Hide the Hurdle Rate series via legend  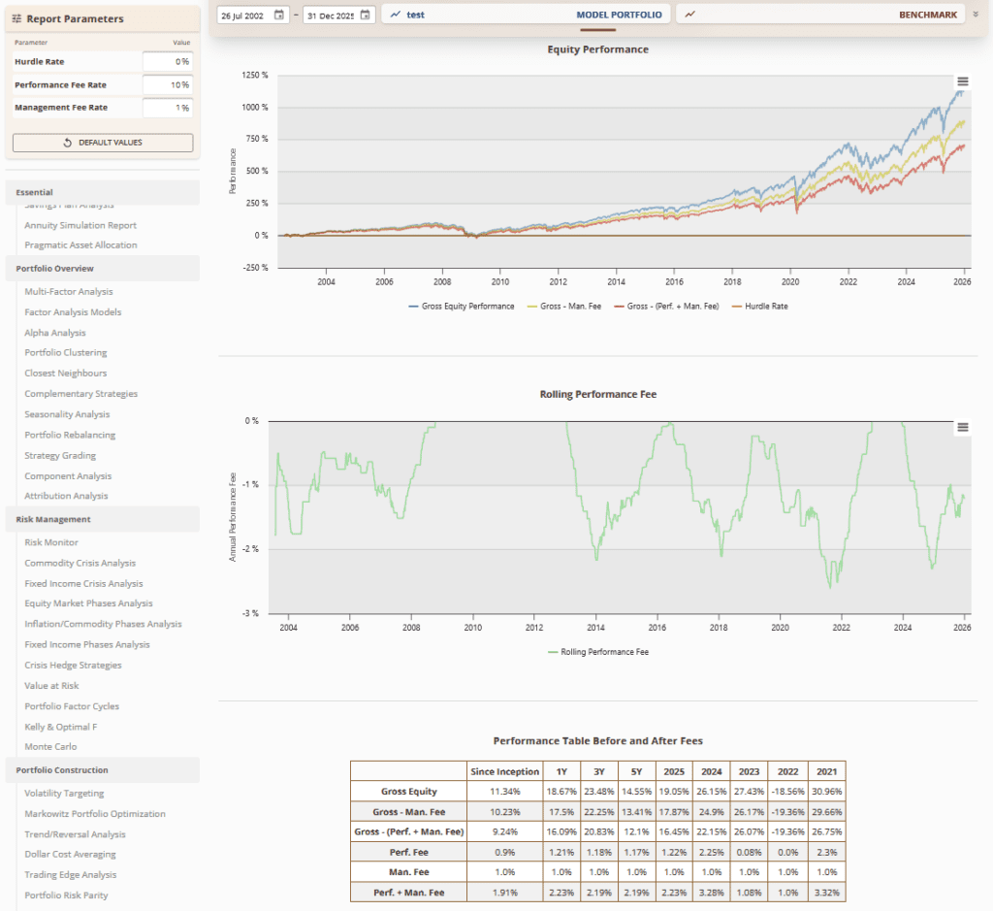[766, 306]
